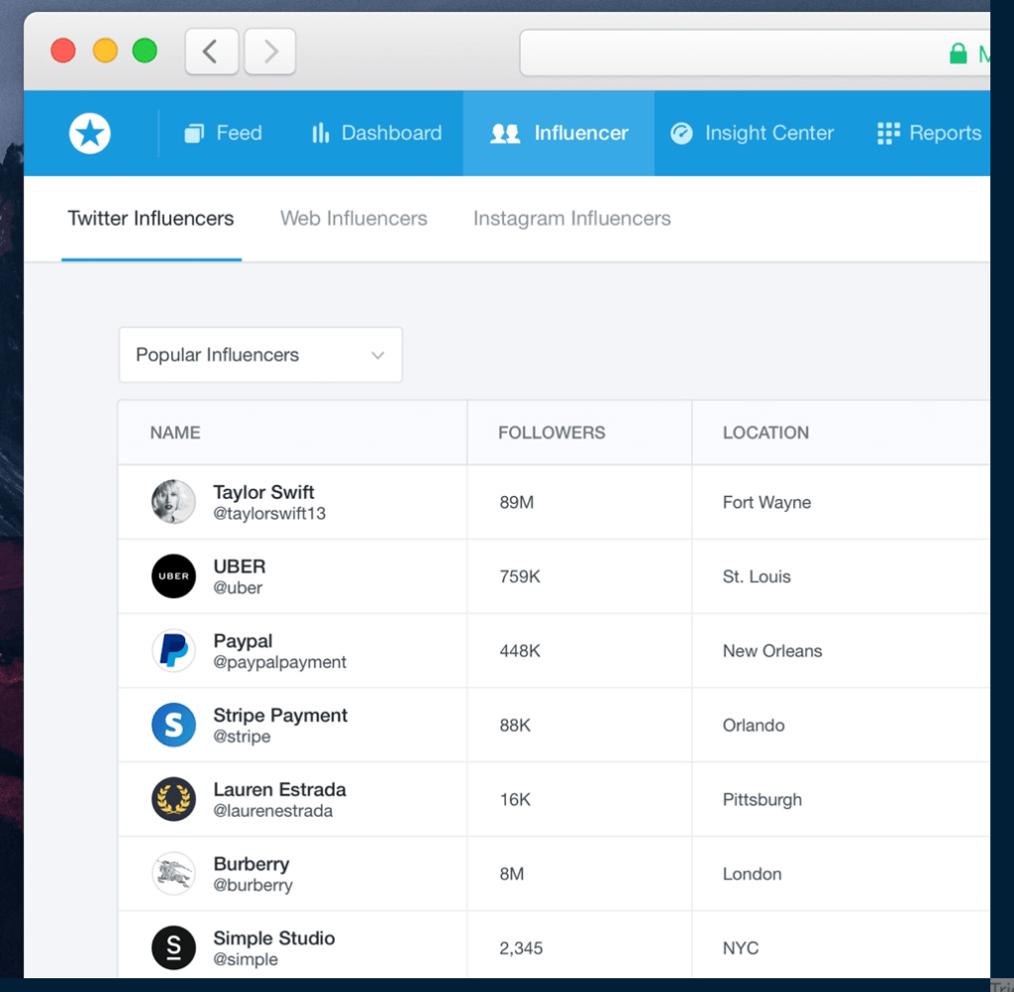Sort by the LOCATION column header
The width and height of the screenshot is (1014, 992).
pos(765,433)
